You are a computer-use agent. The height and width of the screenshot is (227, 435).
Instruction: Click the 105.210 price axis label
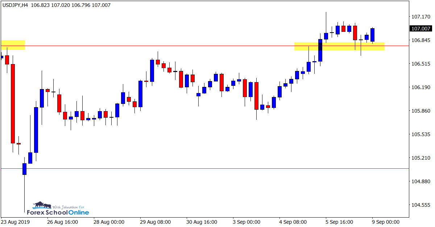[x=420, y=158]
